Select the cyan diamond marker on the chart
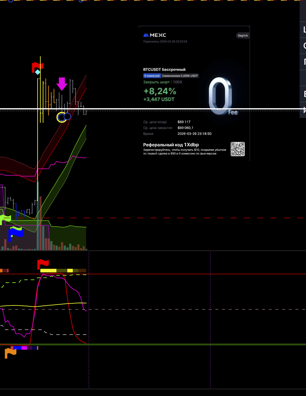 37,72
